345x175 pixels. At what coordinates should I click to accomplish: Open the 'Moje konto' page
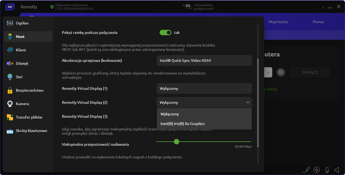point(278,22)
